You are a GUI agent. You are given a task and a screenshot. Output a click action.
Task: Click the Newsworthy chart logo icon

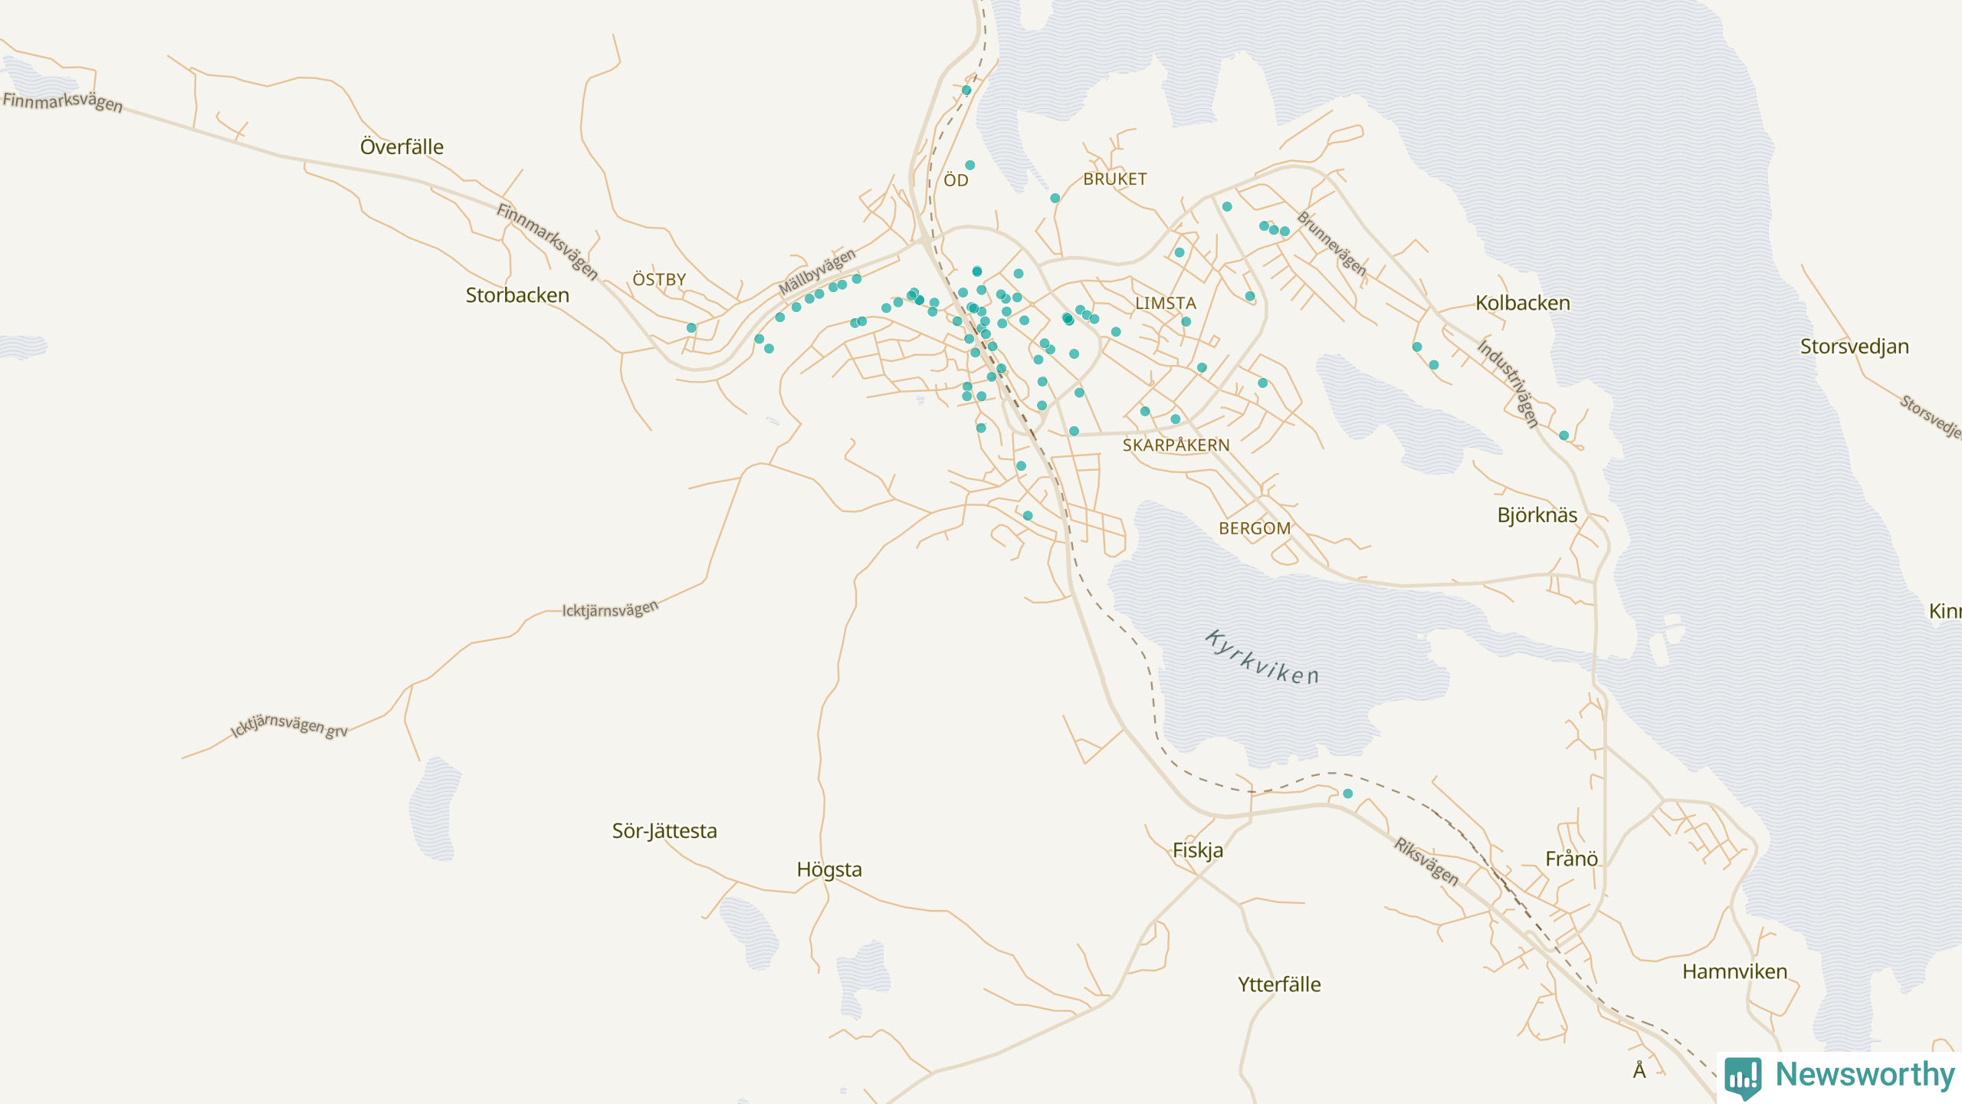click(x=1743, y=1076)
